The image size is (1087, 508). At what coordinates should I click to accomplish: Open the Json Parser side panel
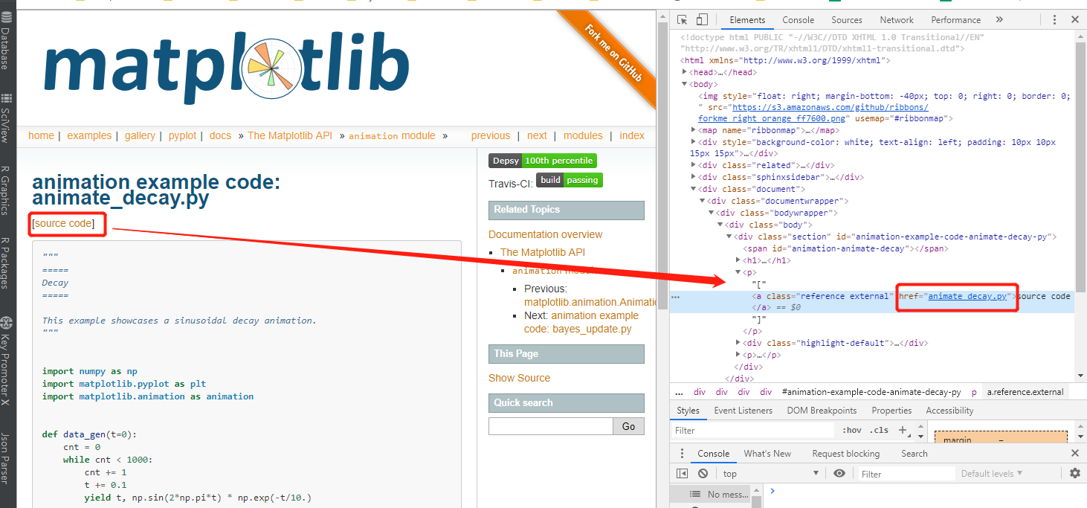click(x=7, y=458)
